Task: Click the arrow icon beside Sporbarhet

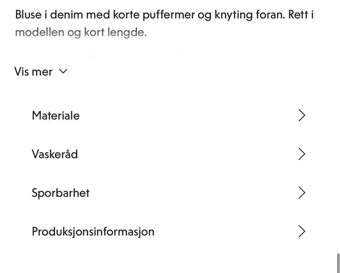Action: click(302, 193)
